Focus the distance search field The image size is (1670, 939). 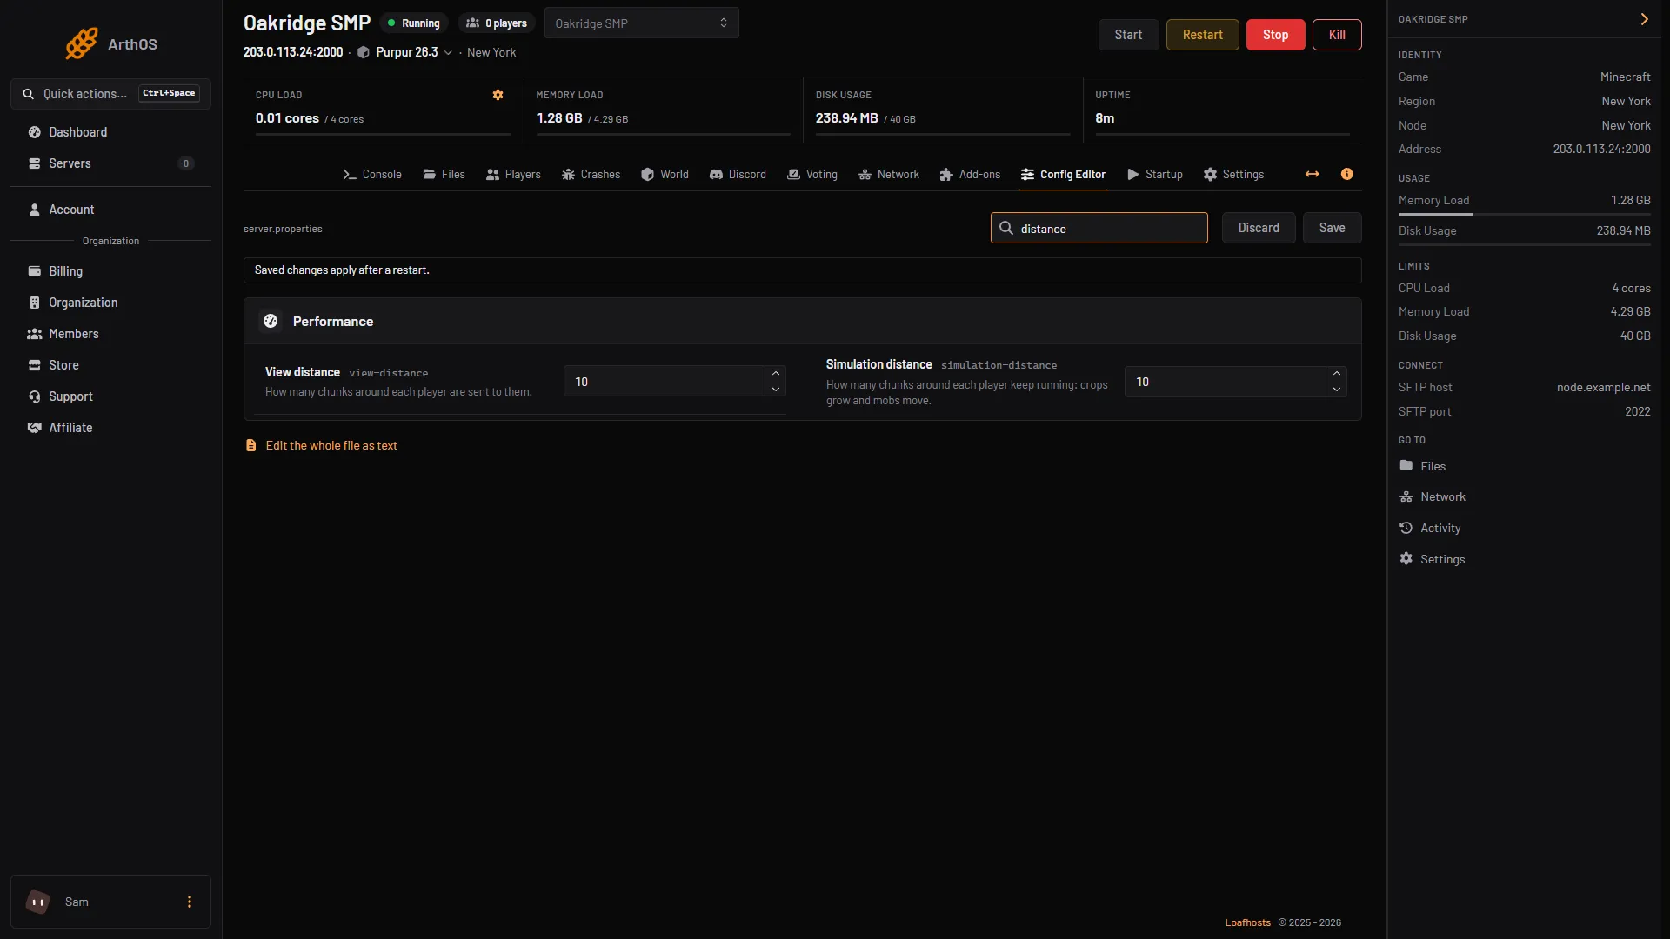[x=1099, y=228]
